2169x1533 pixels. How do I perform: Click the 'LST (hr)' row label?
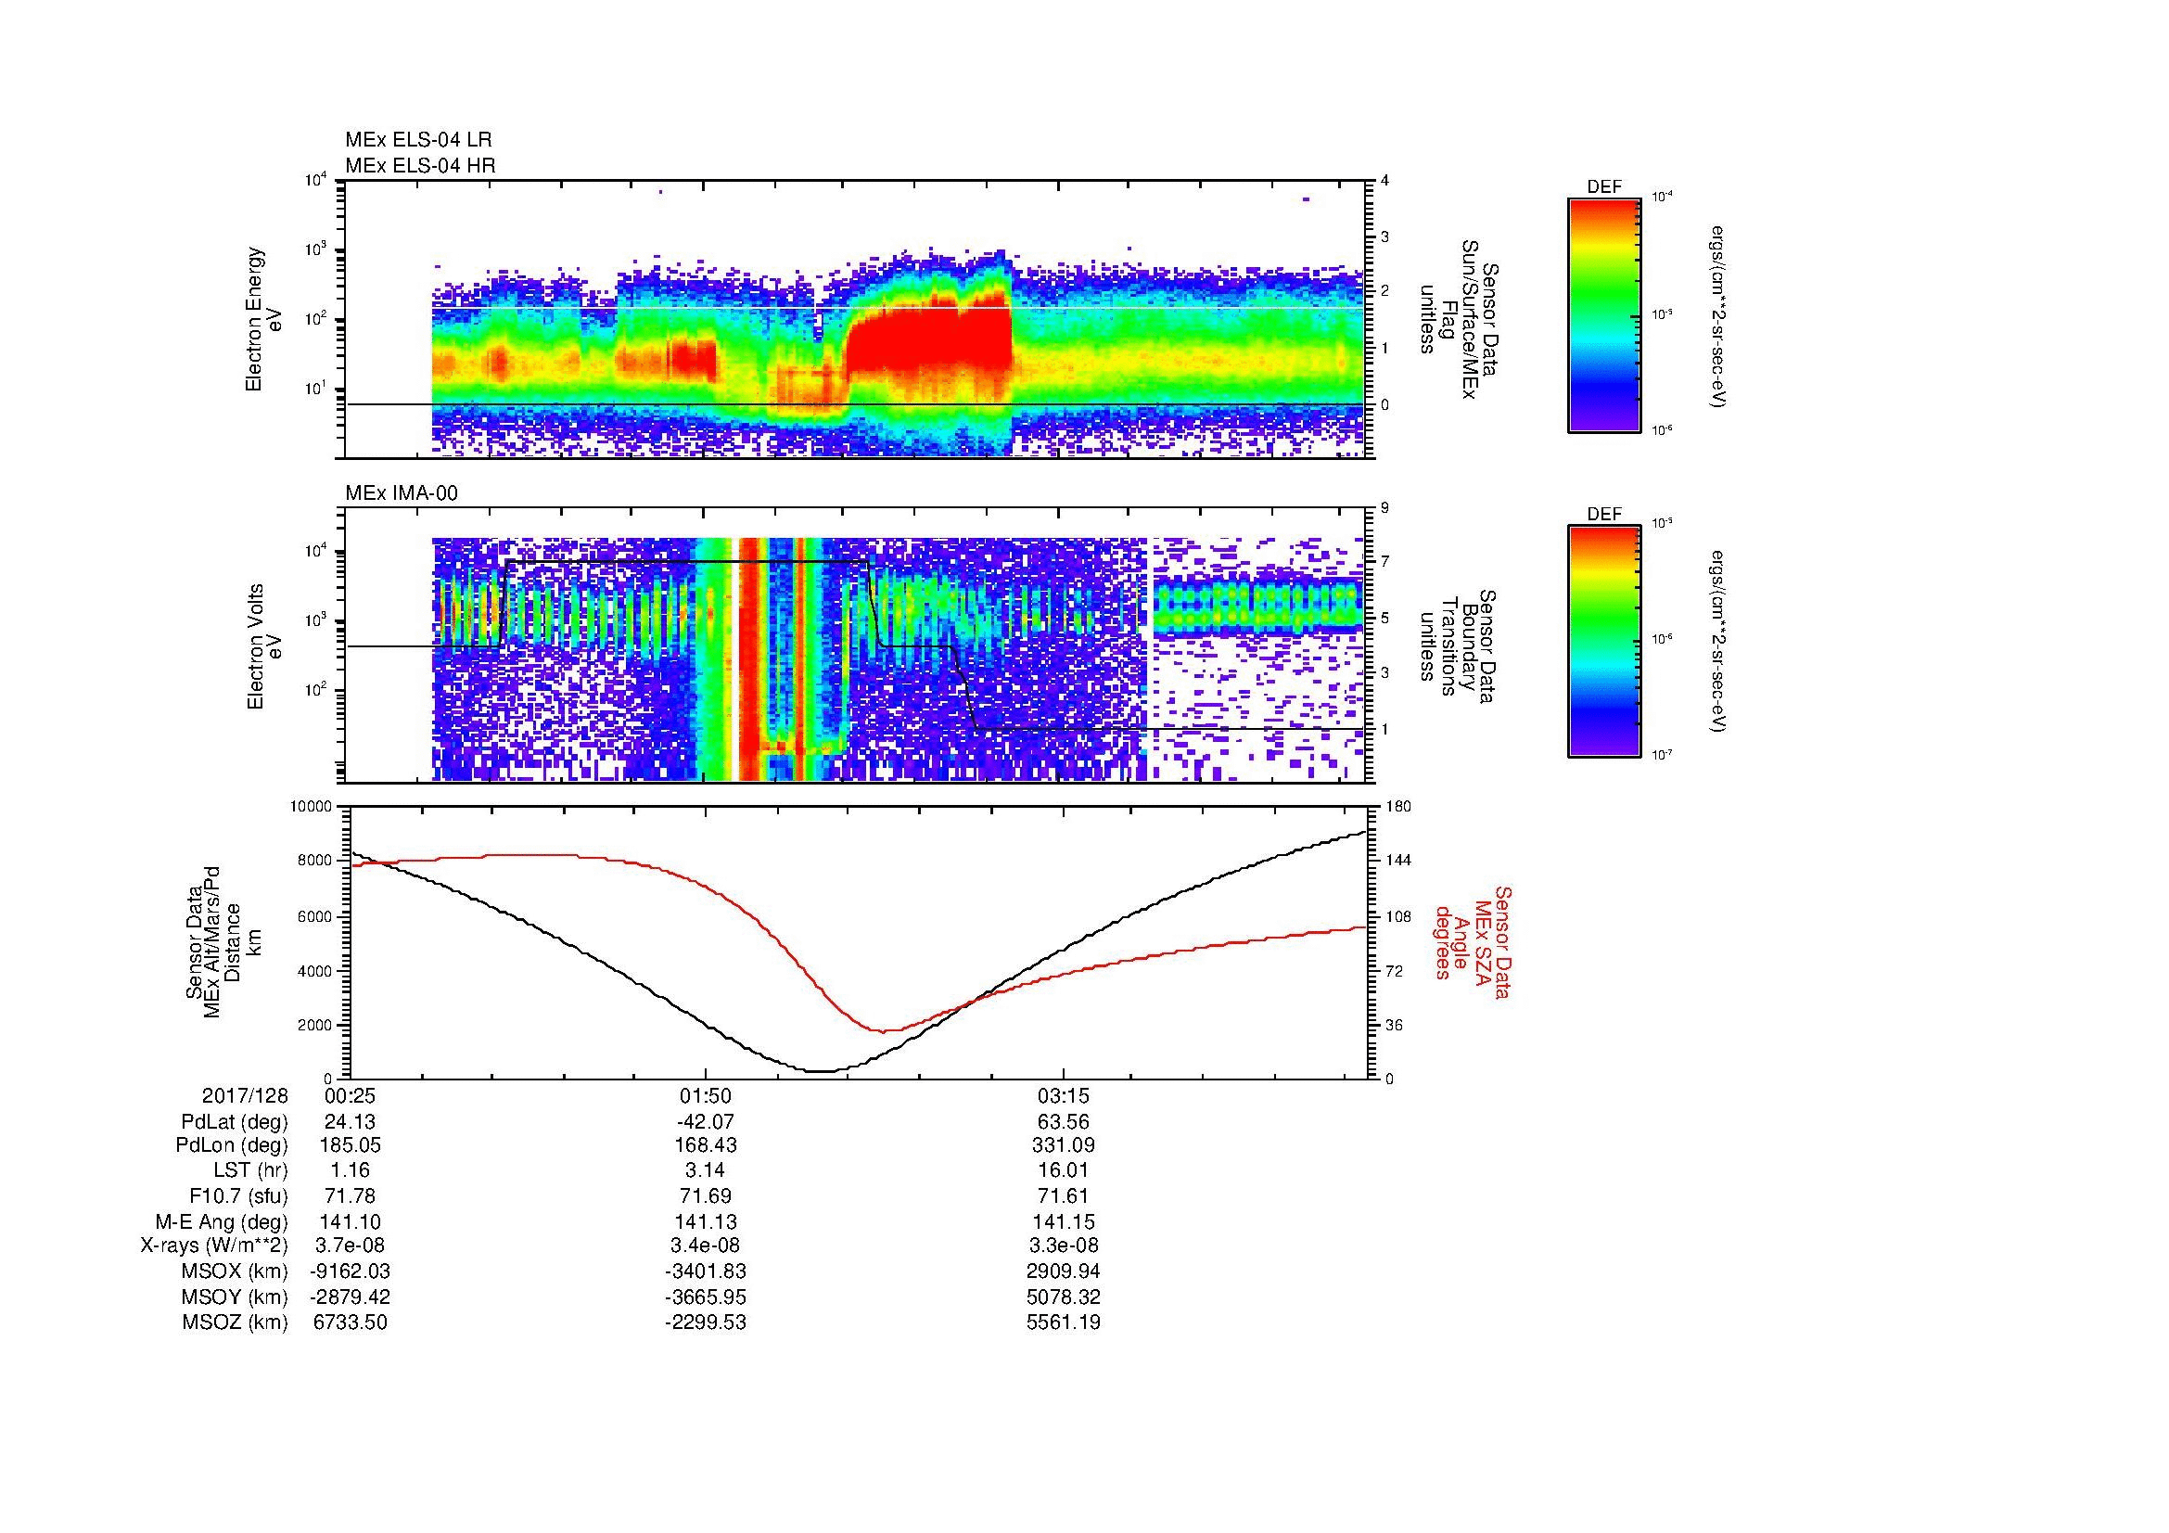250,1170
